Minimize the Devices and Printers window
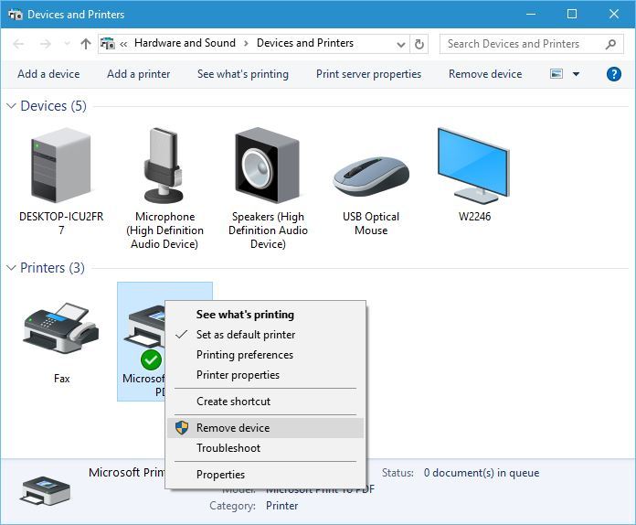Viewport: 636px width, 525px height. [531, 15]
